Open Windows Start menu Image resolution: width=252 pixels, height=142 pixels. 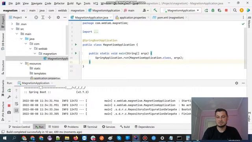tap(4, 138)
